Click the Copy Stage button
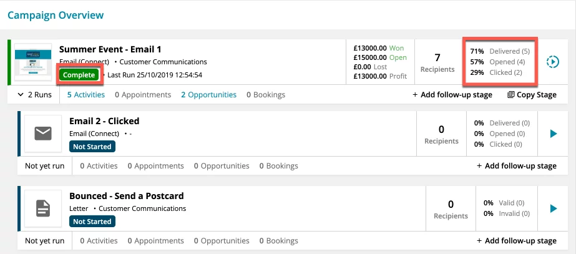Screen dimensions: 576x254 tap(532, 95)
